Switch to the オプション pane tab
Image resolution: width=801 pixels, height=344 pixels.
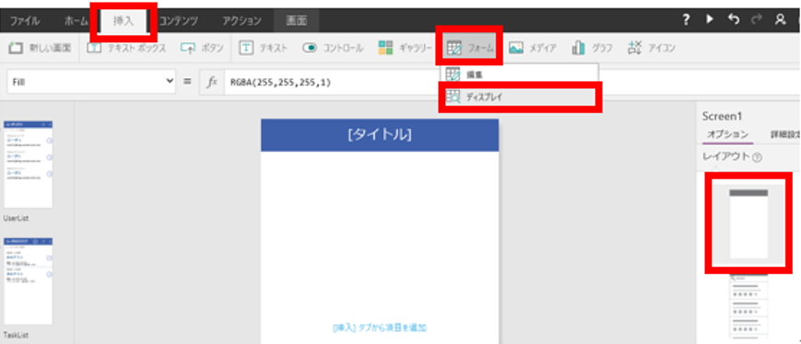(x=727, y=134)
